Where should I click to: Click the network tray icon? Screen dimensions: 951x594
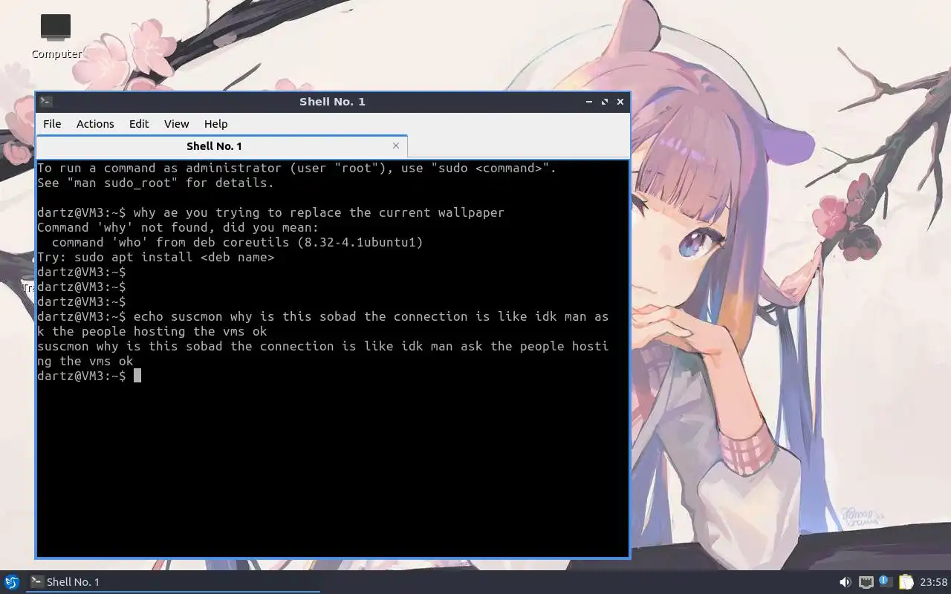(x=866, y=582)
